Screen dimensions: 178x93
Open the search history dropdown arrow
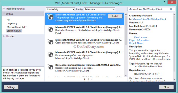(x=174, y=9)
